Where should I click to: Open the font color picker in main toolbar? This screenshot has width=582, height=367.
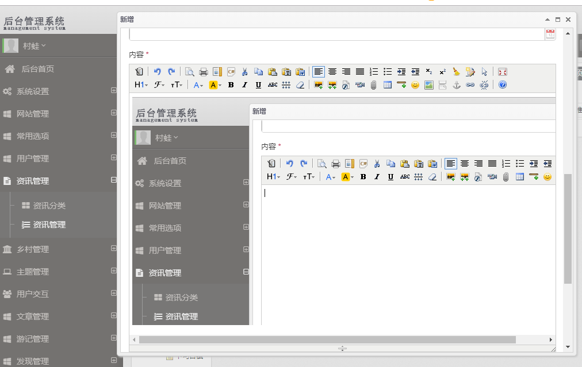198,85
